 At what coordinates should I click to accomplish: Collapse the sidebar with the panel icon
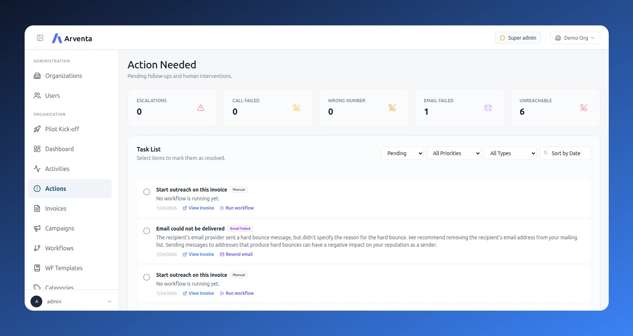point(40,38)
